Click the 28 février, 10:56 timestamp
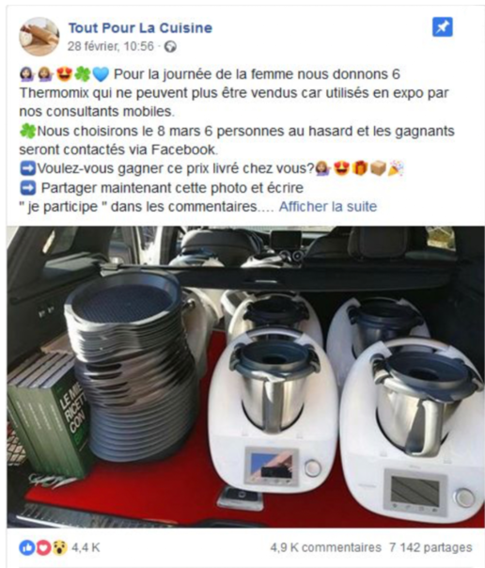The height and width of the screenshot is (568, 485). tap(111, 46)
